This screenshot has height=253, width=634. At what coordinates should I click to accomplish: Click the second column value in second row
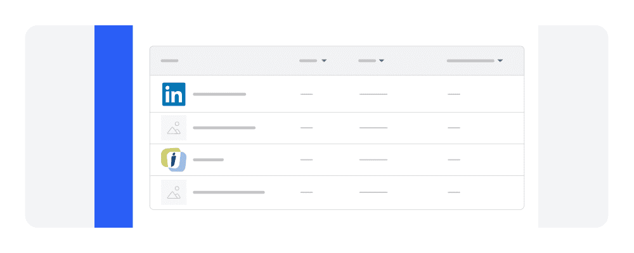(x=306, y=128)
